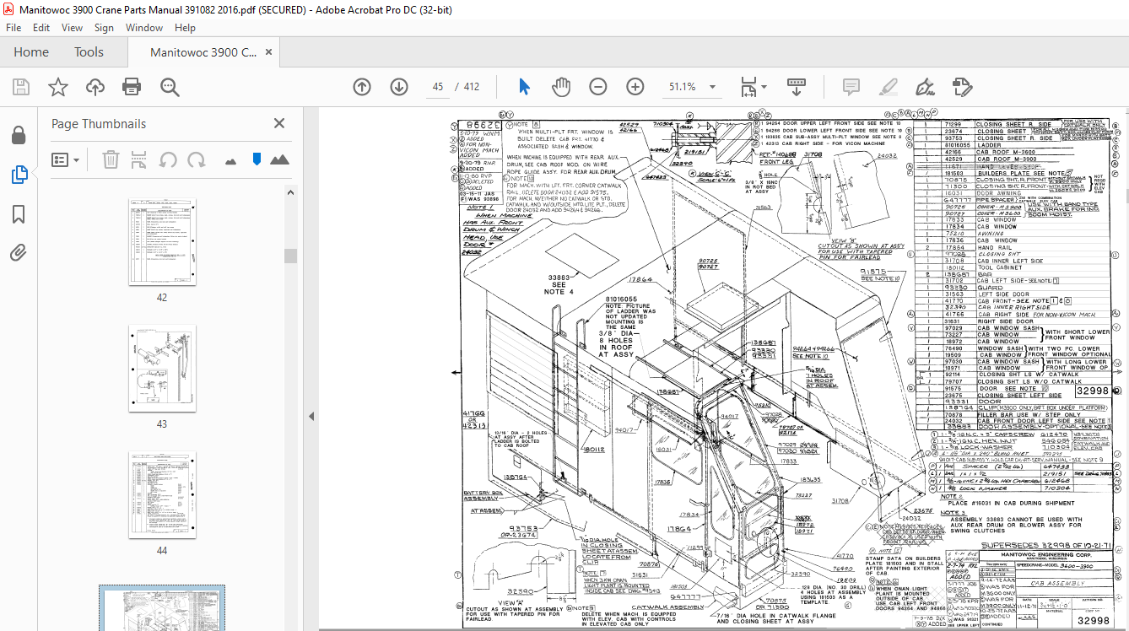The width and height of the screenshot is (1129, 631).
Task: Reduce thumbnail size with small mountain icon
Action: pos(231,160)
